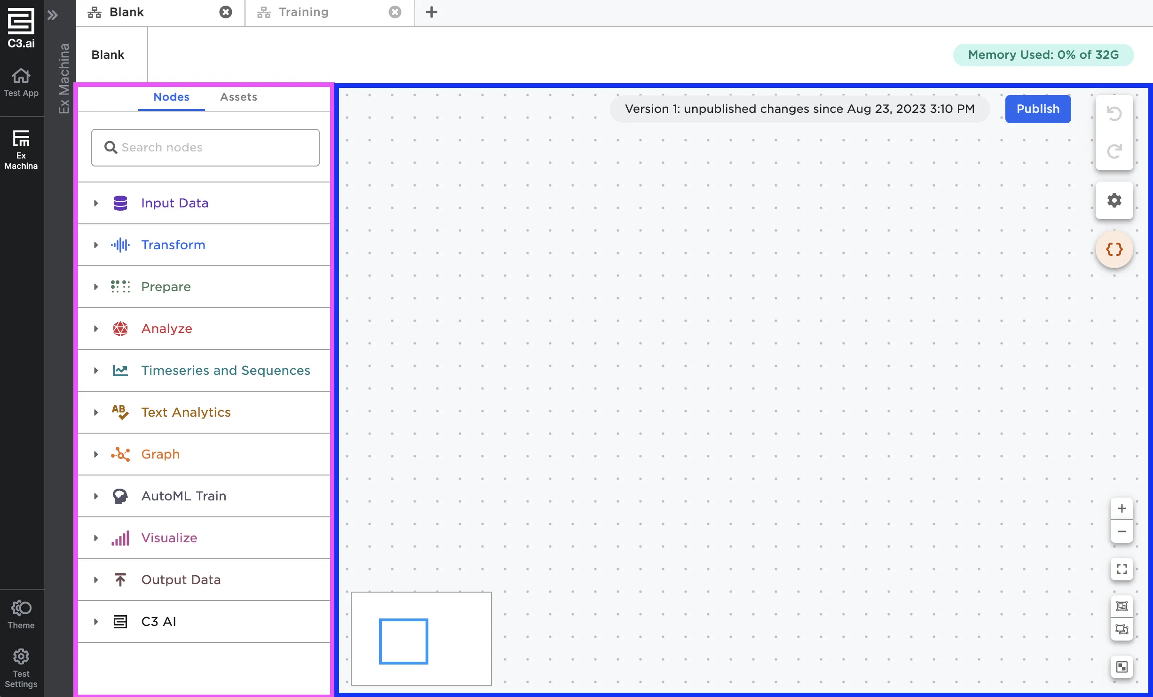The height and width of the screenshot is (697, 1153).
Task: Click the Blank pipeline title
Action: tap(108, 55)
